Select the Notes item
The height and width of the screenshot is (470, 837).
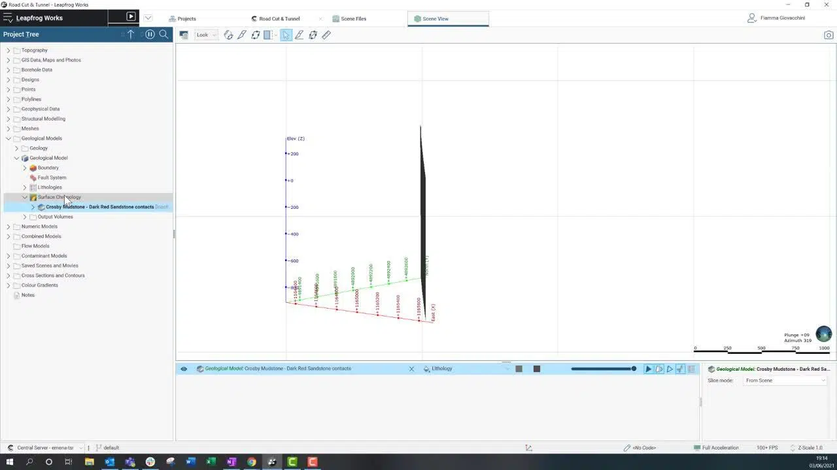(27, 295)
